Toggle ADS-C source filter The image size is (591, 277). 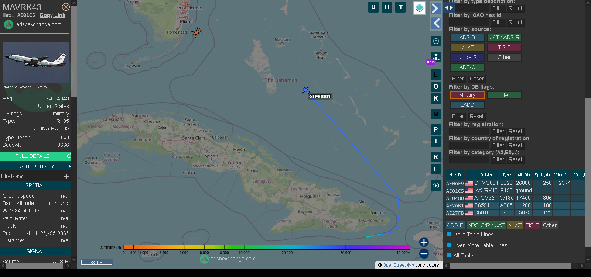pyautogui.click(x=467, y=67)
